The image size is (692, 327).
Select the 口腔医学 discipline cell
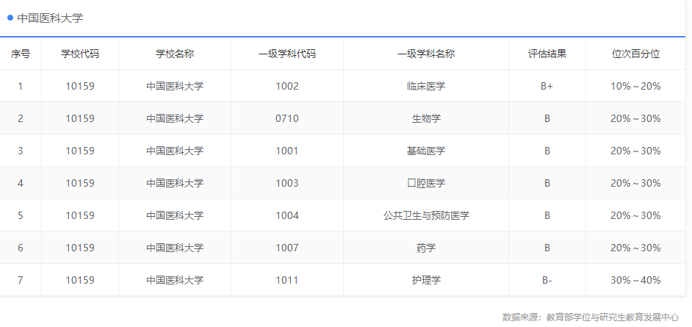pos(426,183)
